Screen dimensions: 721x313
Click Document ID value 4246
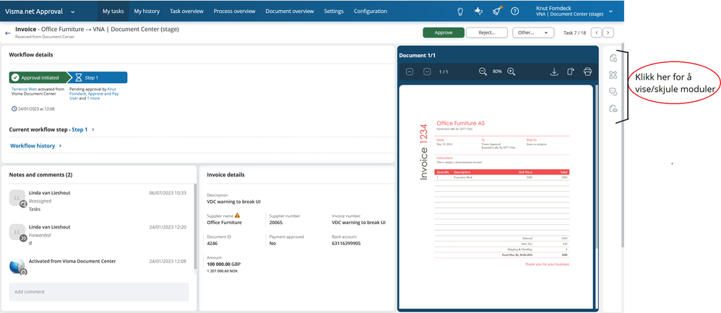212,243
